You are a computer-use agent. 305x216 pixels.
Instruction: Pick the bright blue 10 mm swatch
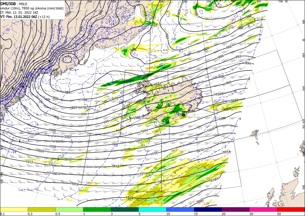pos(180,210)
